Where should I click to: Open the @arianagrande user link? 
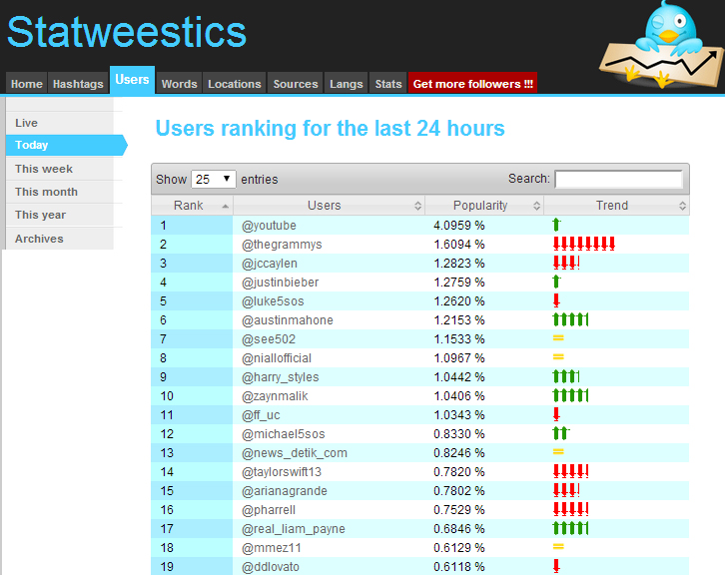(284, 491)
